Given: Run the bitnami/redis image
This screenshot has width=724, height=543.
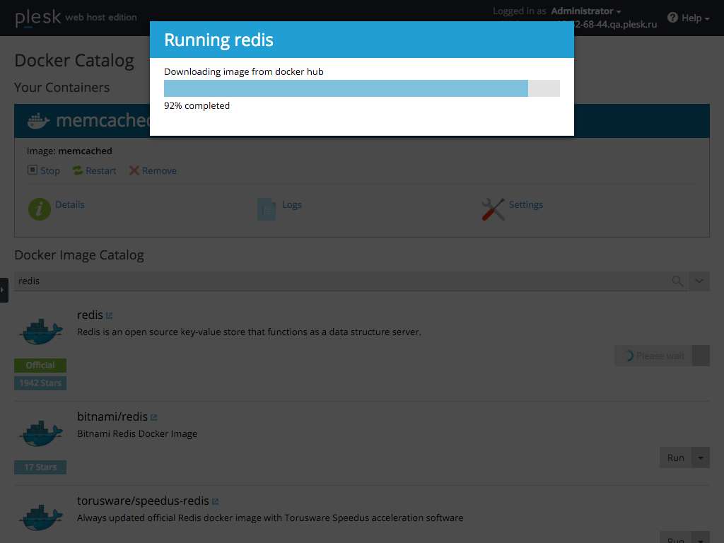Looking at the screenshot, I should 675,457.
